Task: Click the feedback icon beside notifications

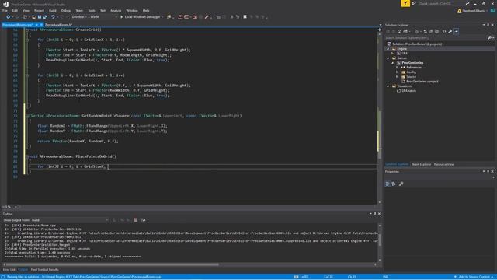Action: [414, 3]
